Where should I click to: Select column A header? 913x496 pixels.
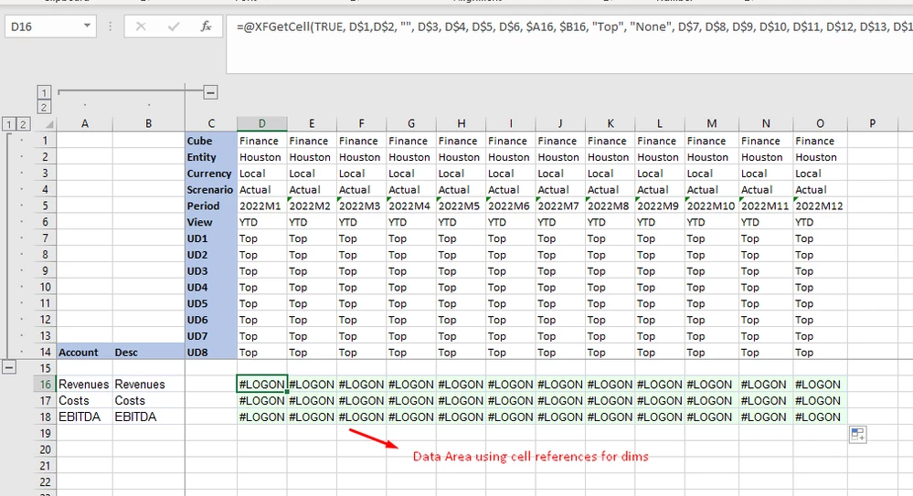click(84, 123)
